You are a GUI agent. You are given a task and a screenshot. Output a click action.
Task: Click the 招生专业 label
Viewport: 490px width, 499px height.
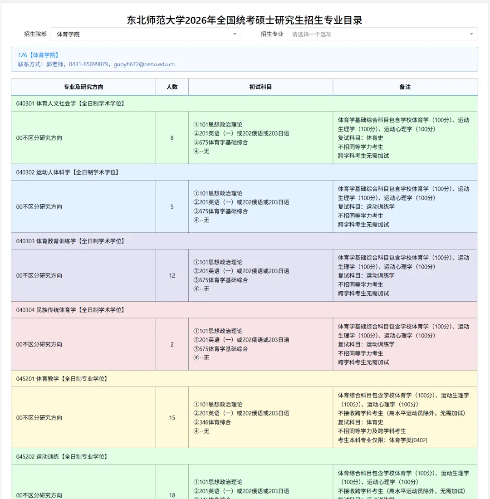272,34
